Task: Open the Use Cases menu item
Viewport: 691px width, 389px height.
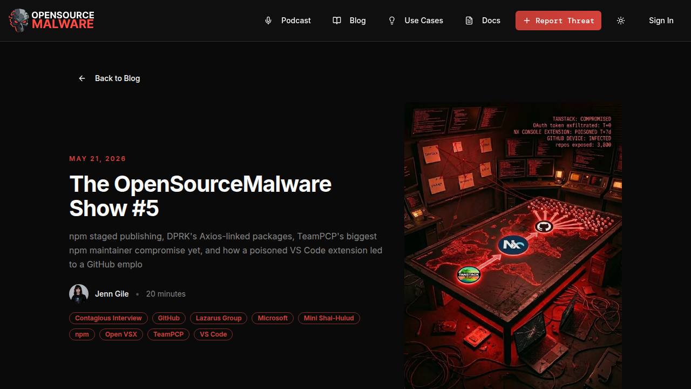Action: pos(416,21)
